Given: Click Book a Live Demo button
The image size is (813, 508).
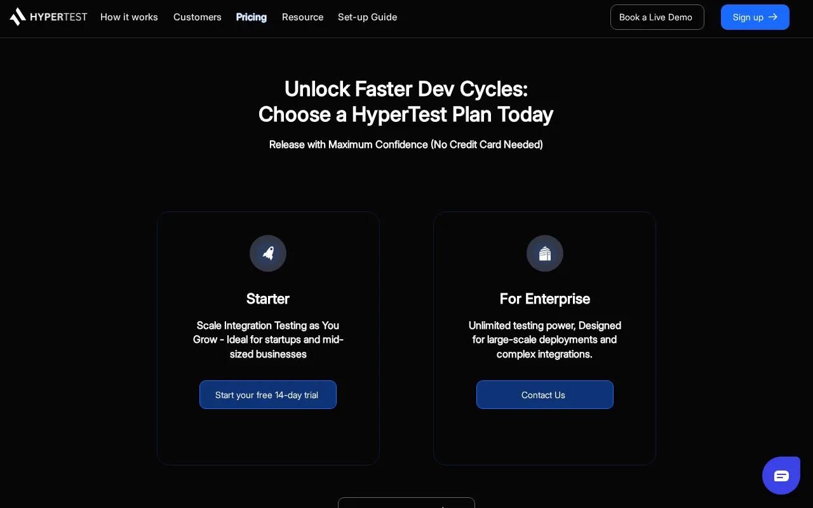Looking at the screenshot, I should [x=657, y=17].
